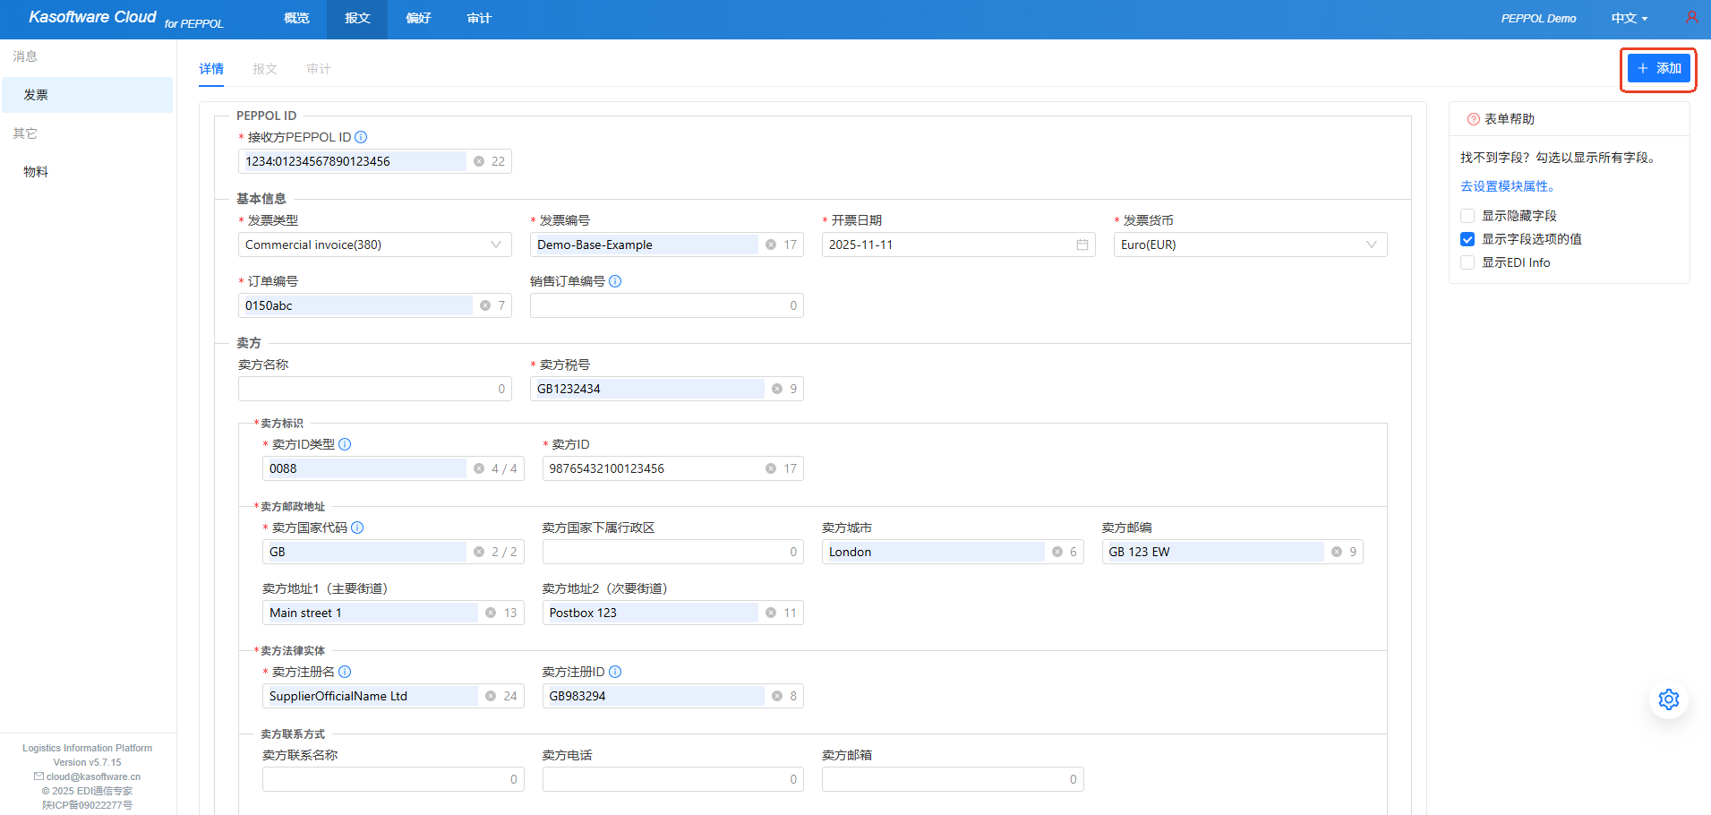Follow the 去设置模块属性 link
The width and height of the screenshot is (1711, 815).
(1508, 186)
